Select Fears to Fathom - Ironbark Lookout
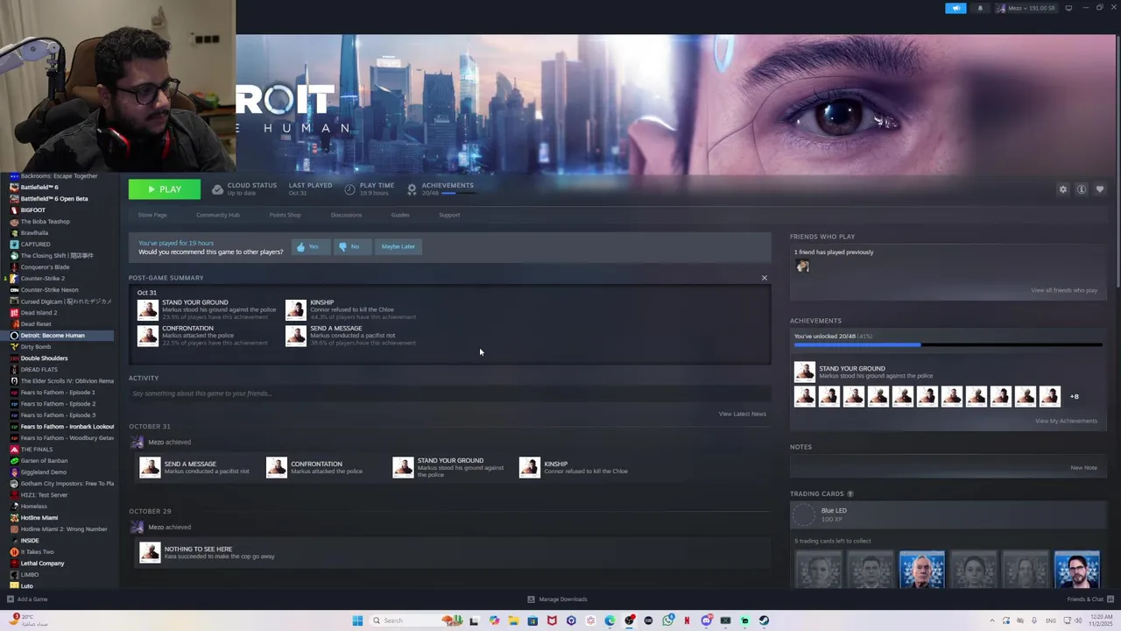The width and height of the screenshot is (1121, 631). click(67, 427)
